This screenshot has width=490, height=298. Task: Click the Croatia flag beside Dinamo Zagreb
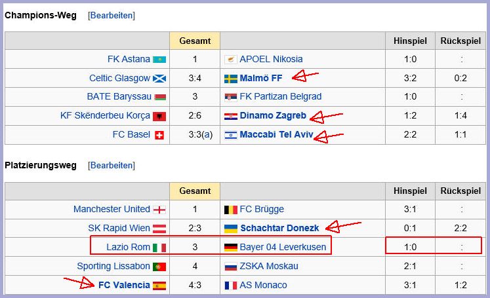[x=231, y=116]
